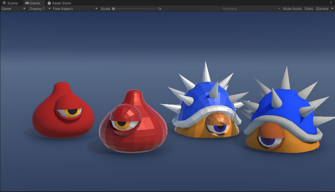
Task: Click the Scale slider handle
Action: 113,9
